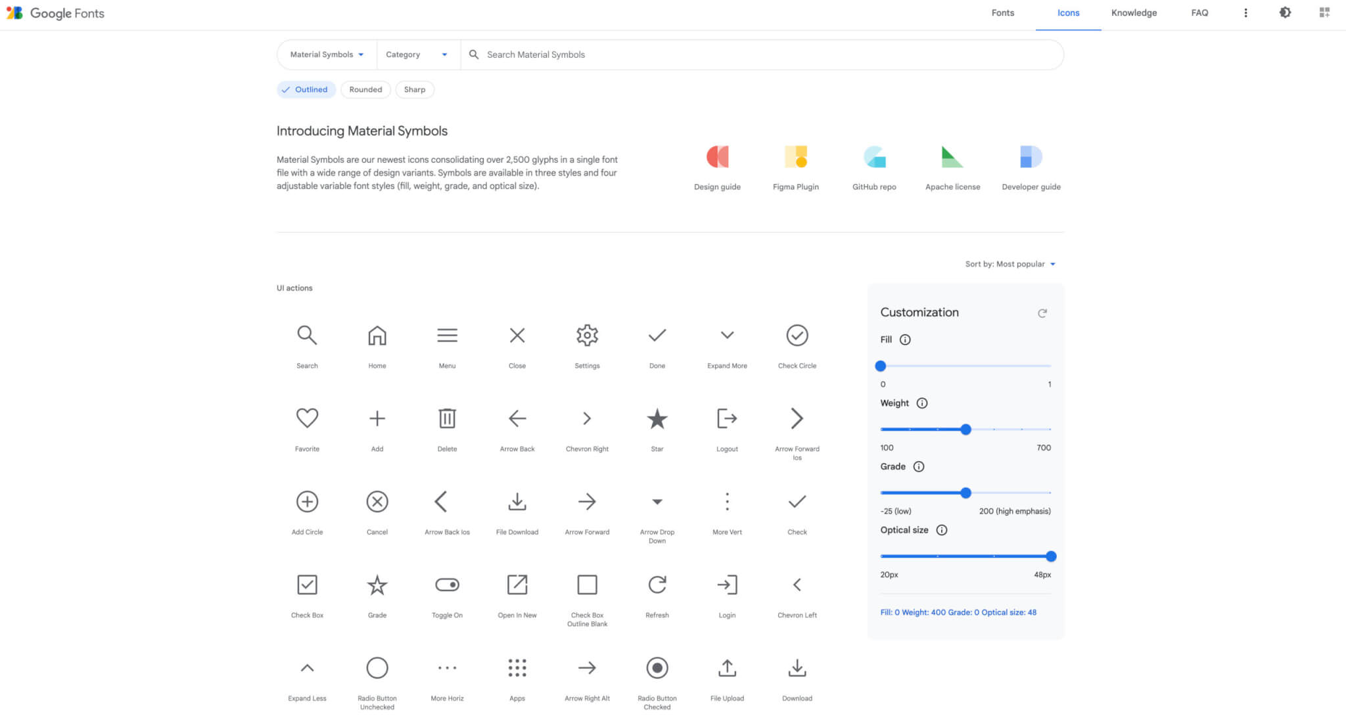Open the Sort by Most popular dropdown
Image resolution: width=1346 pixels, height=716 pixels.
click(x=1011, y=263)
